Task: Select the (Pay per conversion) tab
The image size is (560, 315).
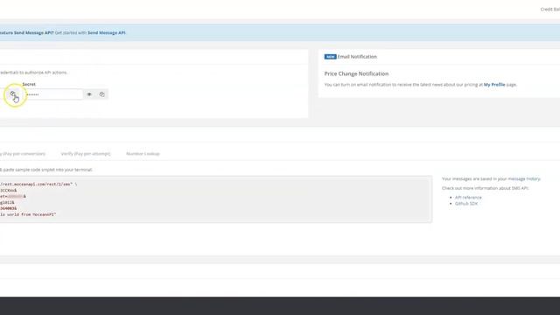Action: tap(23, 154)
